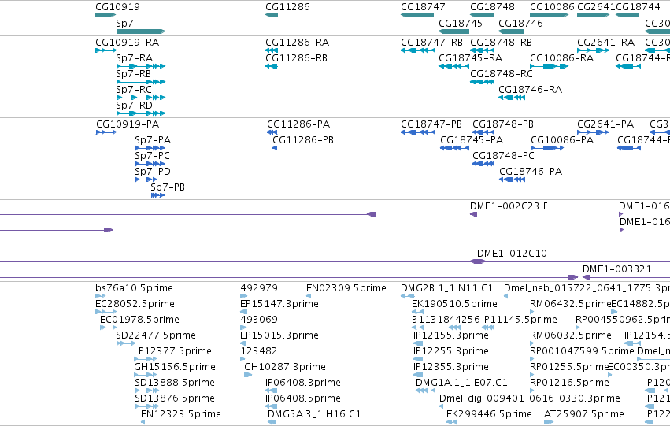Click the SD13876.5prime label
This screenshot has width=670, height=426.
pyautogui.click(x=174, y=398)
